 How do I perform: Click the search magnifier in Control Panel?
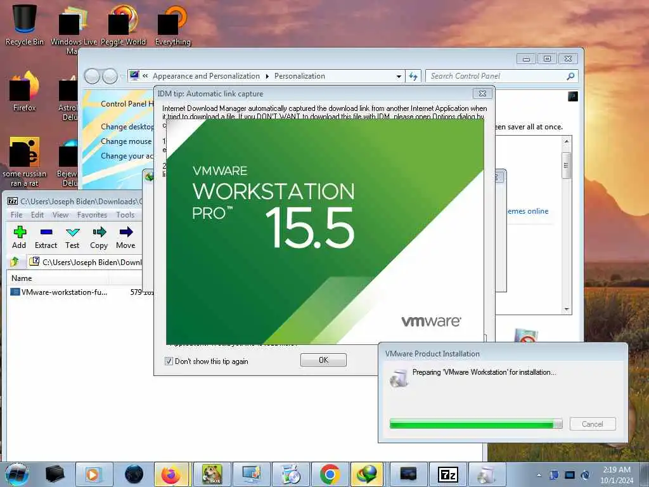pyautogui.click(x=570, y=76)
